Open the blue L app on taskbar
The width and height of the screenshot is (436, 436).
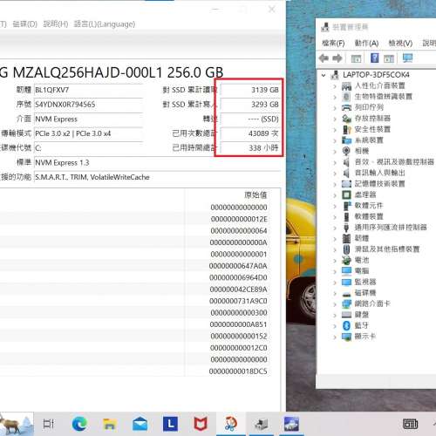170,424
